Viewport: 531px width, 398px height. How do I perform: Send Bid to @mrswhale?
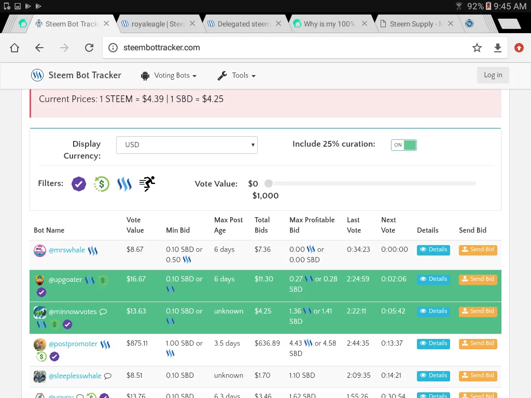coord(478,250)
